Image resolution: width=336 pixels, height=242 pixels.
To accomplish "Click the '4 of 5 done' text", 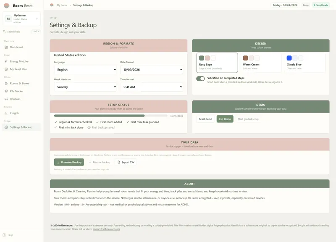I will (176, 116).
